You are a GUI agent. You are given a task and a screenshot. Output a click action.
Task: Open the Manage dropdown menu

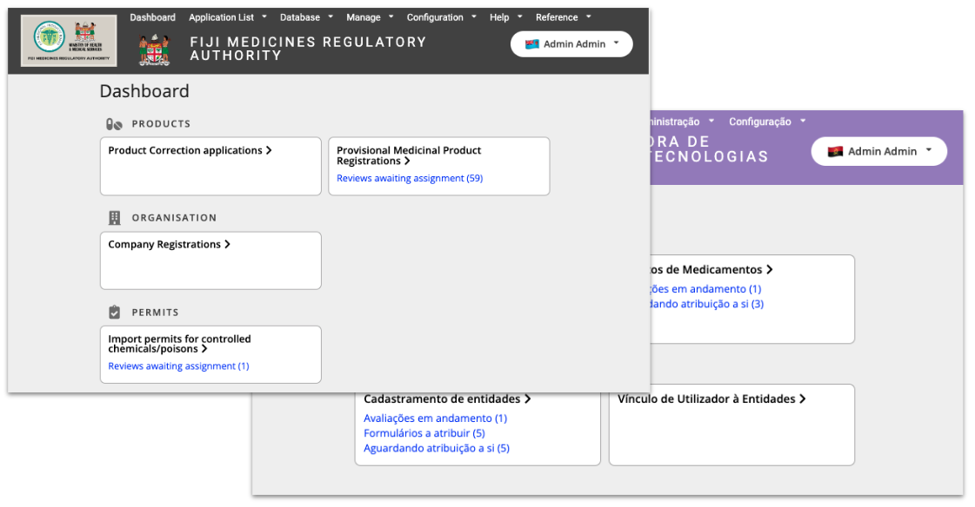[x=370, y=17]
